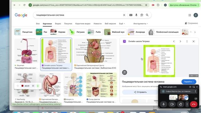Screen dimensions: 201x113
Task: Select the Картинки tab
Action: click(47, 24)
